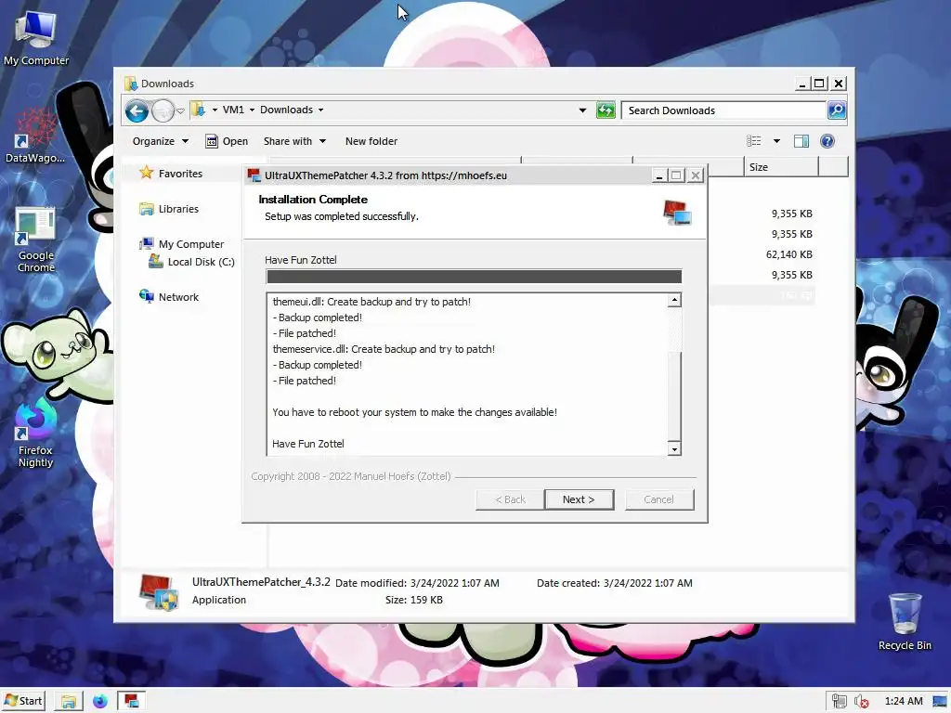Show the clock at 1:24 AM
The image size is (951, 713).
(x=903, y=701)
